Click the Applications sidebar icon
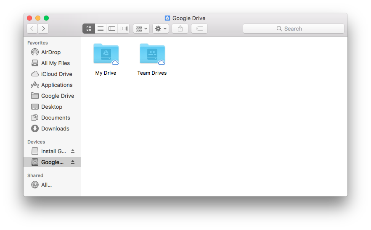Viewport: 371px width, 230px height. pyautogui.click(x=35, y=85)
